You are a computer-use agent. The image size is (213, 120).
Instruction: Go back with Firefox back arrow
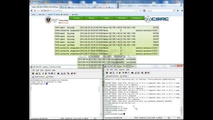click(x=32, y=11)
